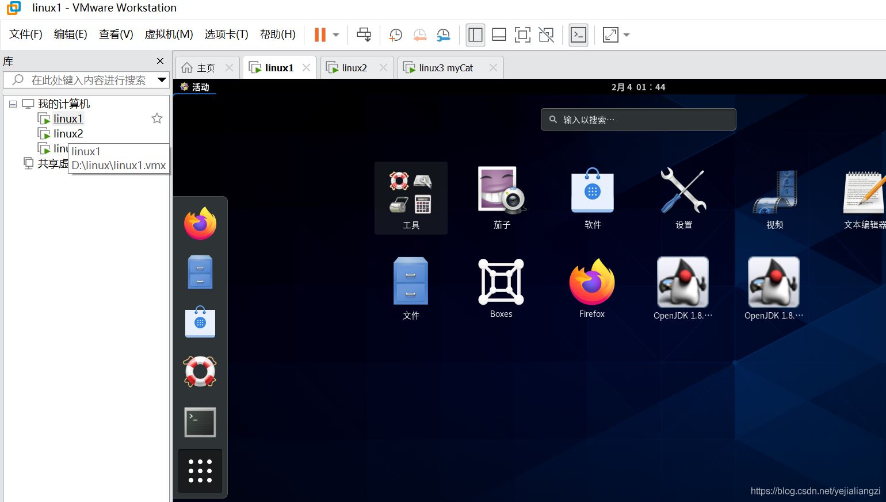The height and width of the screenshot is (502, 886).
Task: Open the first OpenJDK 1.8 app icon
Action: coord(683,289)
